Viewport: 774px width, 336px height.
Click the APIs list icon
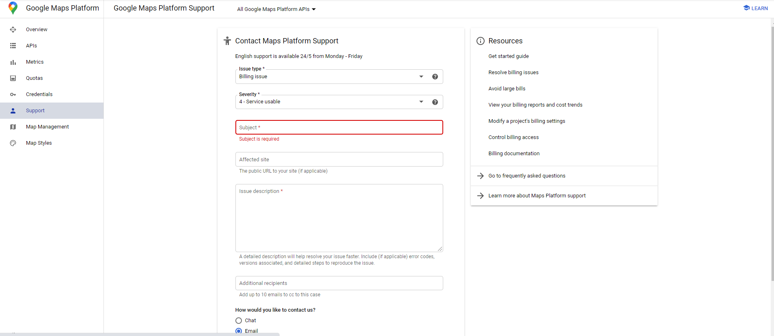(13, 46)
